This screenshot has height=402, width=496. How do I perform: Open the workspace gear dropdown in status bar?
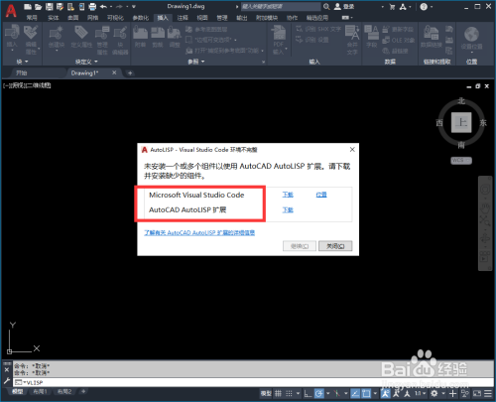(x=443, y=393)
